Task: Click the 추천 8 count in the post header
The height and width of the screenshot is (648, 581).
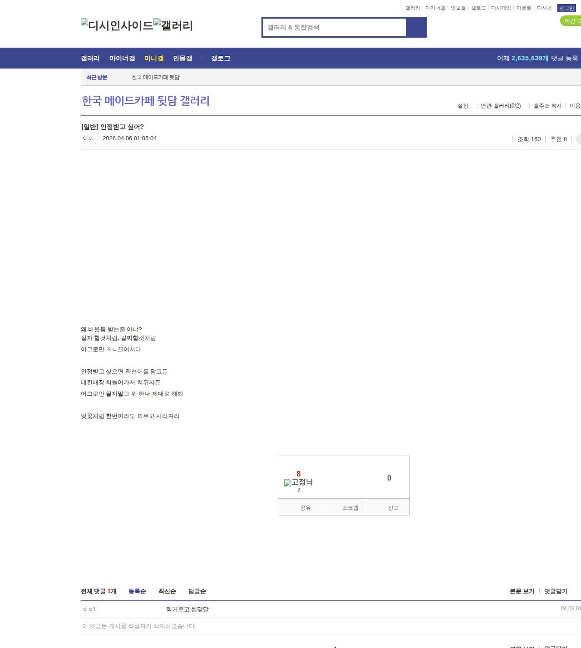Action: [558, 139]
